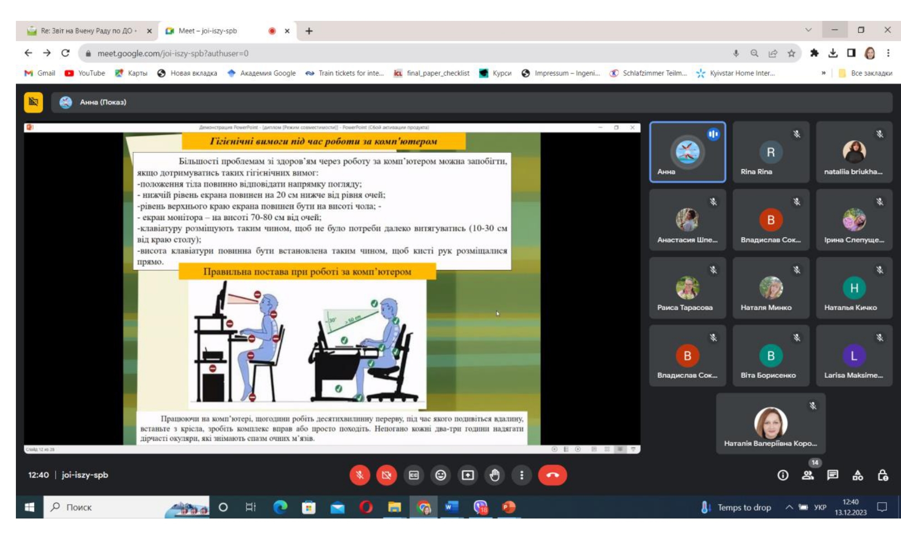The image size is (901, 543).
Task: Open the meeting chat panel
Action: click(832, 475)
